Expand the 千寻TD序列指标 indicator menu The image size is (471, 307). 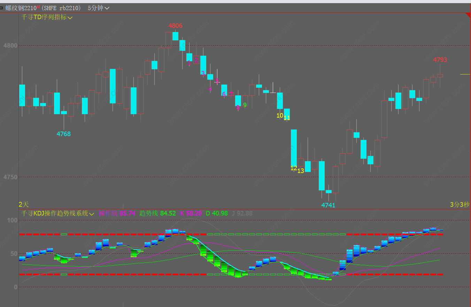pyautogui.click(x=47, y=17)
